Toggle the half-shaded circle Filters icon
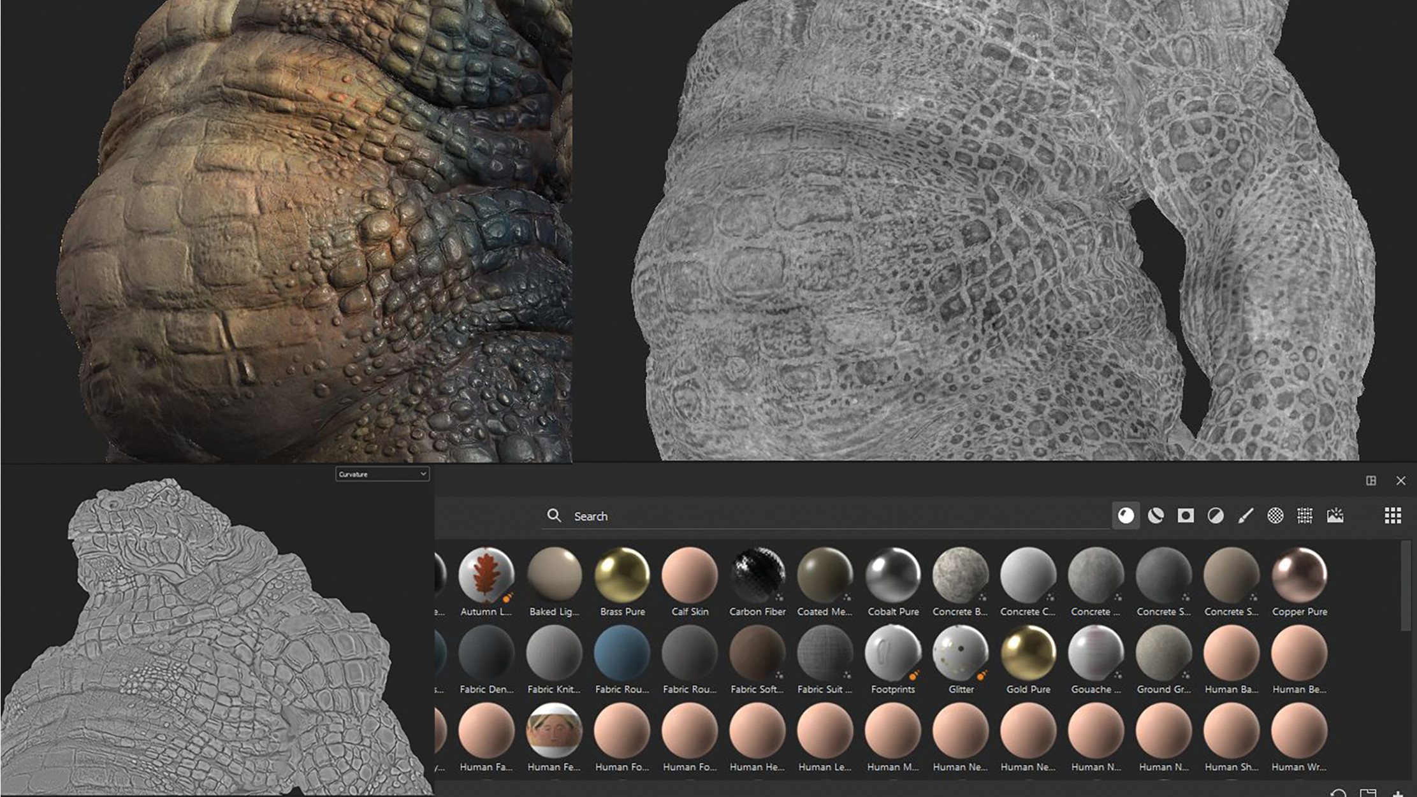 pyautogui.click(x=1216, y=515)
